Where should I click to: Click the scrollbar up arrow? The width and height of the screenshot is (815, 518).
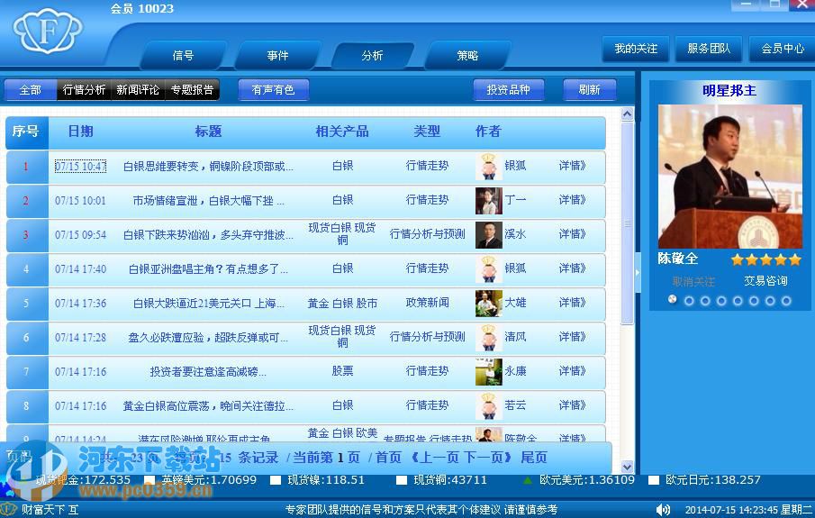[x=628, y=114]
